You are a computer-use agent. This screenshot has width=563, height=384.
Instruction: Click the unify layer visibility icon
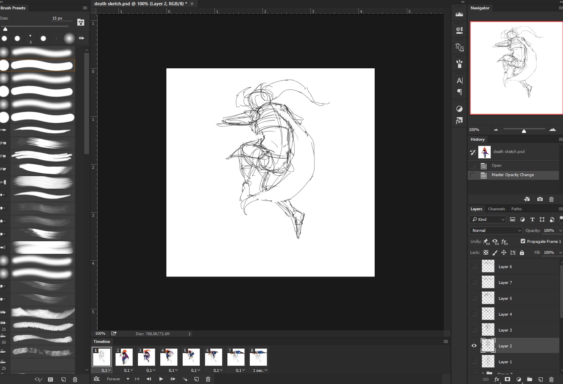pyautogui.click(x=495, y=242)
